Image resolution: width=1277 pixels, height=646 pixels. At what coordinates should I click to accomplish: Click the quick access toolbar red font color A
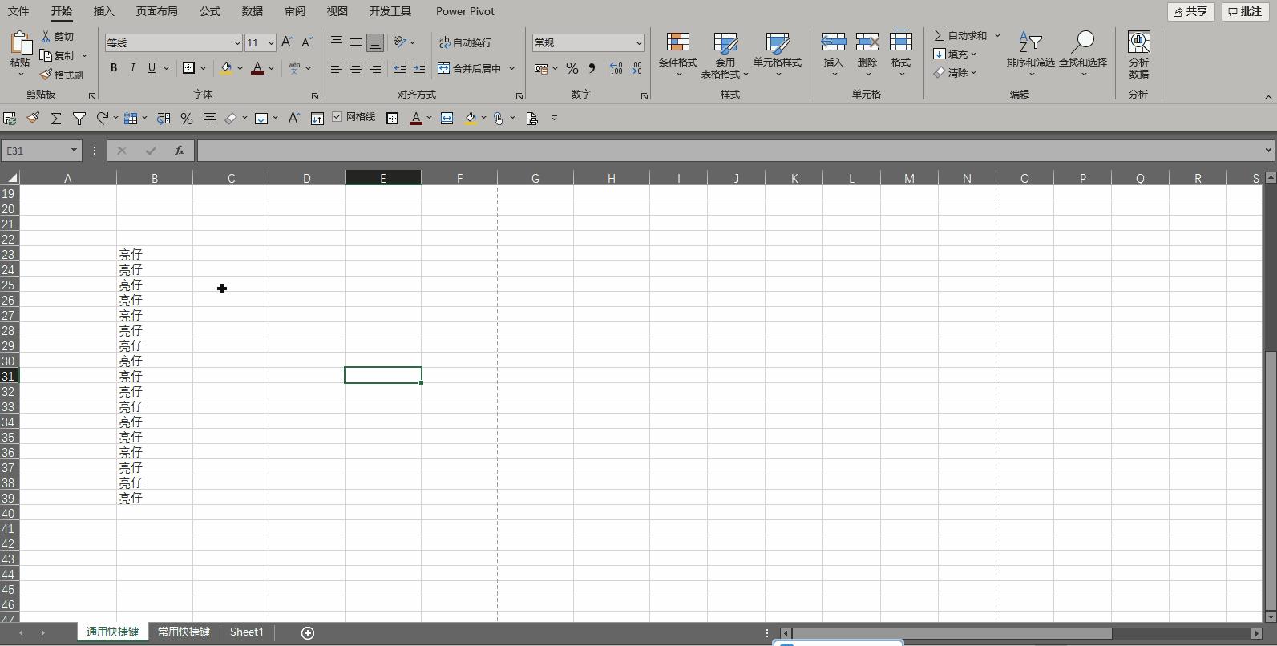416,119
